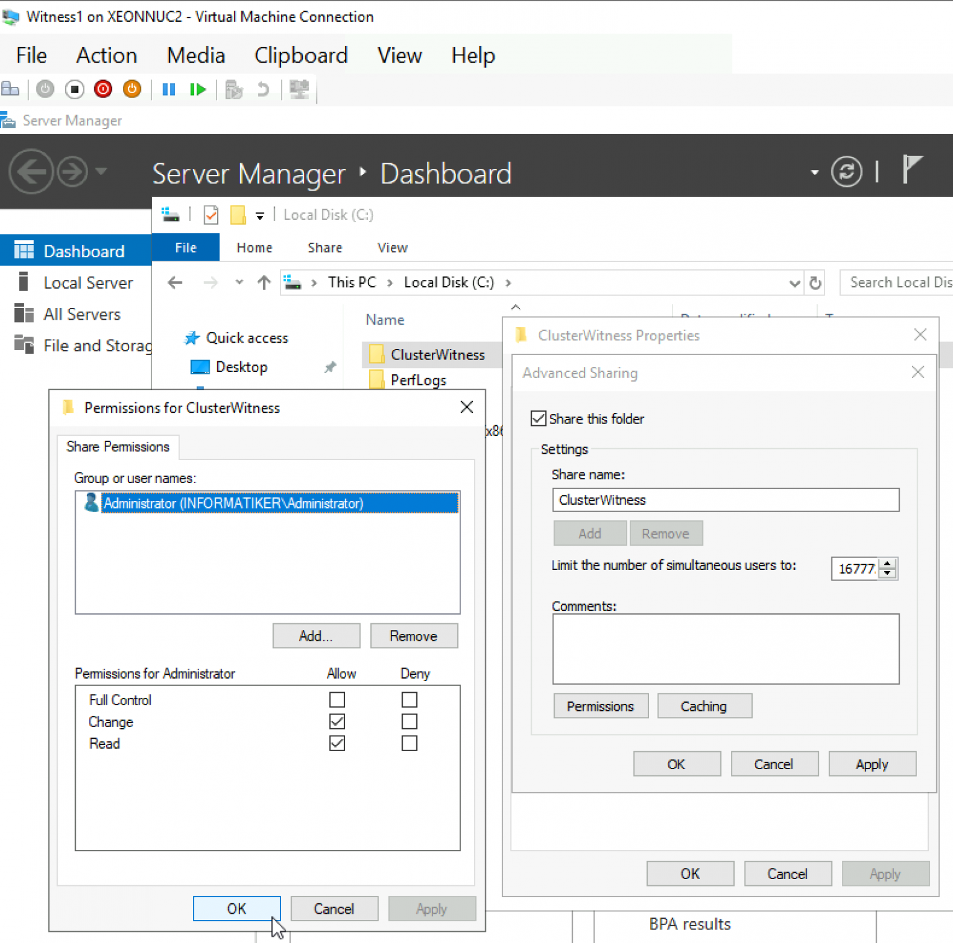Screen dimensions: 953x943
Task: Open the Media menu
Action: point(195,55)
